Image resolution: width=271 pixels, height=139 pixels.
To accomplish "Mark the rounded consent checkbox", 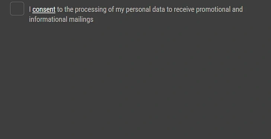I will 17,9.
